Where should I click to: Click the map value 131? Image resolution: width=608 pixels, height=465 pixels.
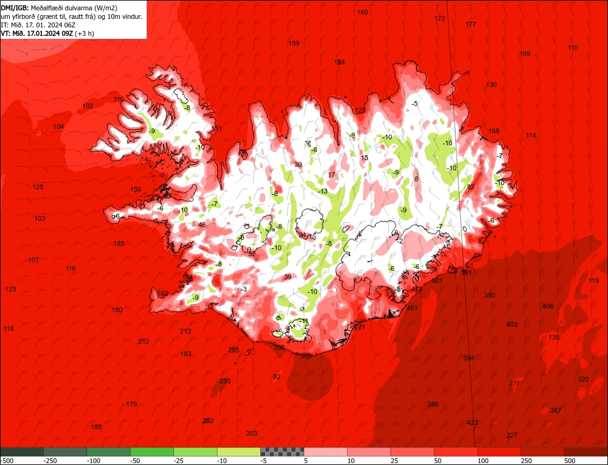point(216,128)
